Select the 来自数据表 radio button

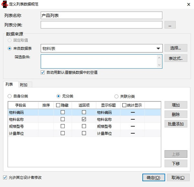10,49
